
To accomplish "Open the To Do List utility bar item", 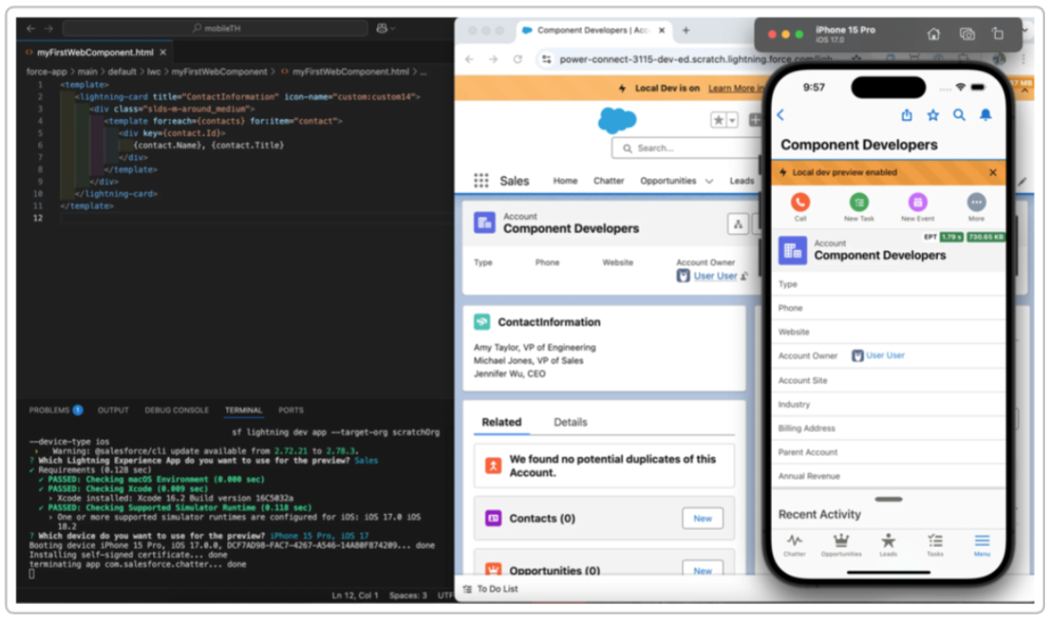I will coord(490,589).
